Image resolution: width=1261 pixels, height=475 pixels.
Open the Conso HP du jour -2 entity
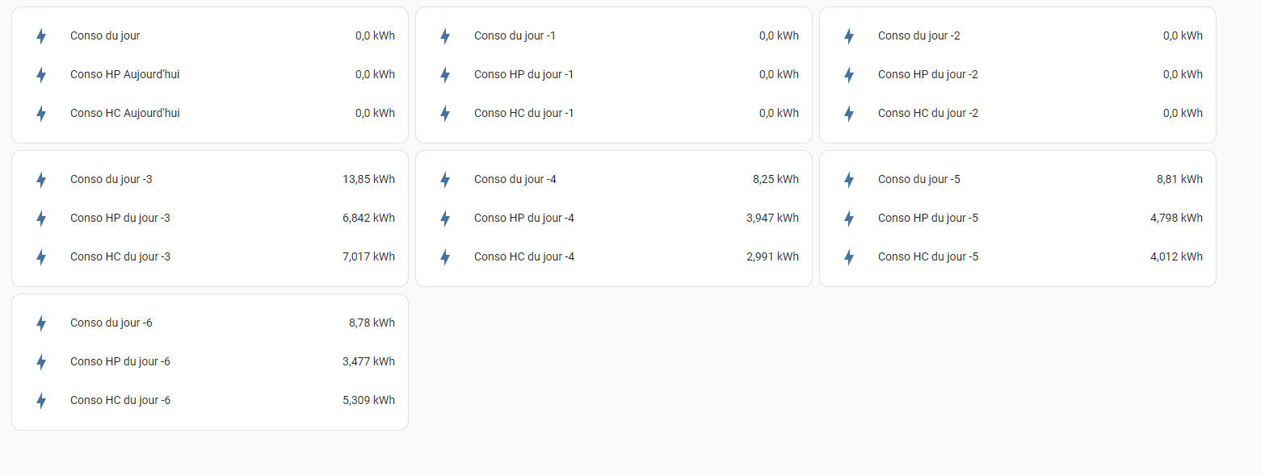tap(1018, 74)
